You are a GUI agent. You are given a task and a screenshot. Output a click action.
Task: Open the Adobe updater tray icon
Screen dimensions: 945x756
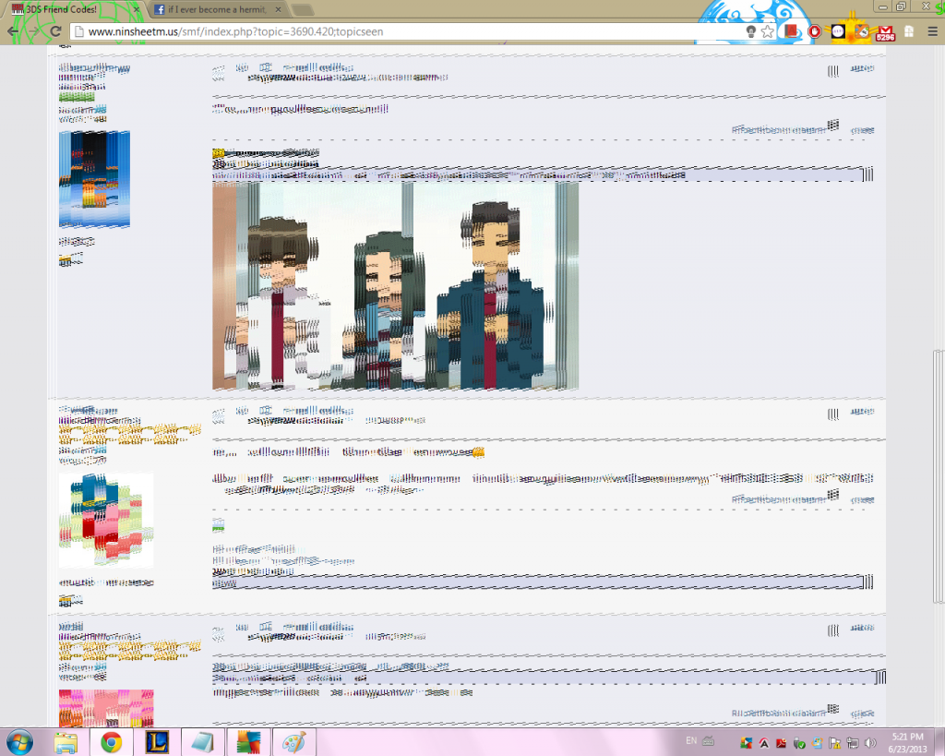764,743
